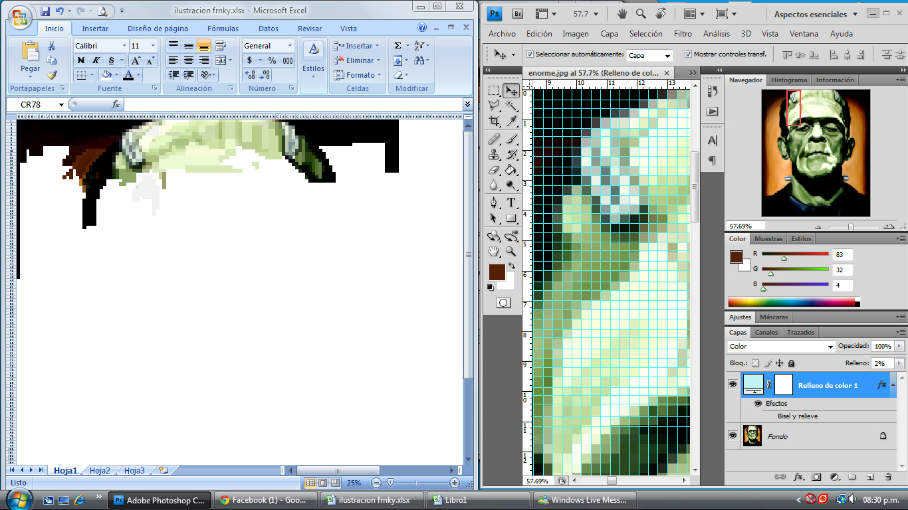Toggle lock transparent pixels in Bloq. row

755,363
